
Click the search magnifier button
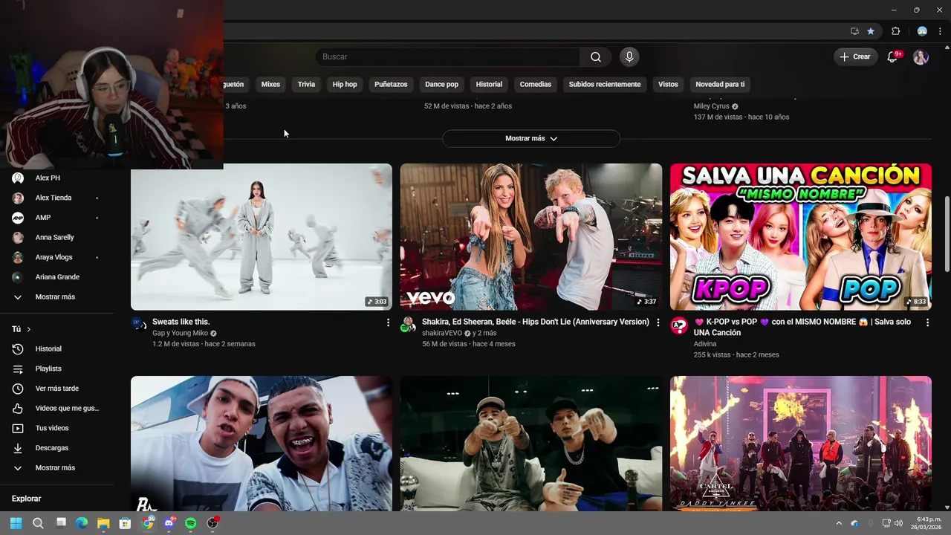(596, 57)
